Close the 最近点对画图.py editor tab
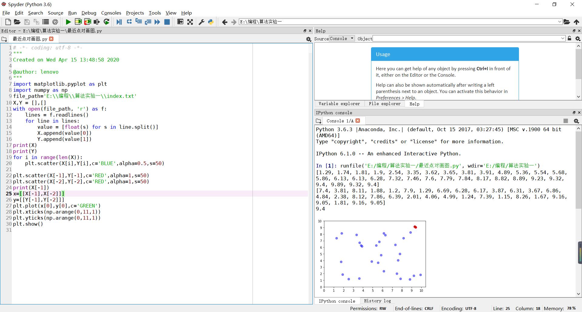Viewport: 582px width, 312px height. click(51, 39)
